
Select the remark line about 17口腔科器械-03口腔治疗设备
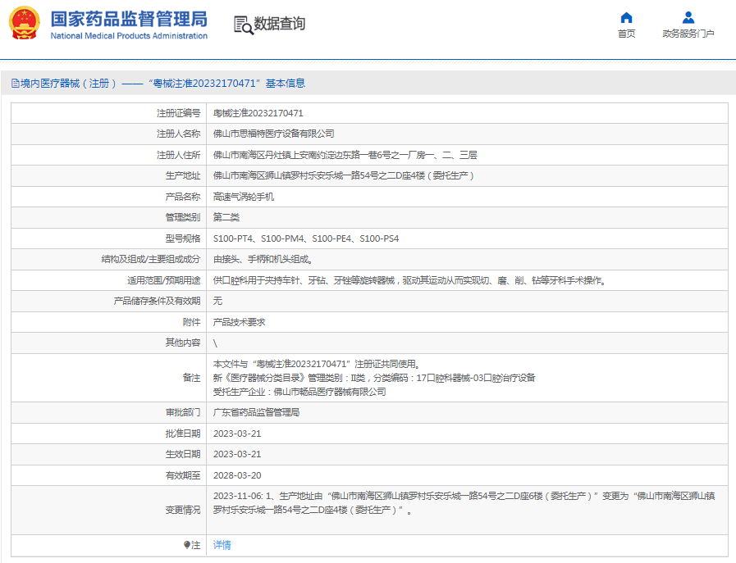pyautogui.click(x=374, y=378)
